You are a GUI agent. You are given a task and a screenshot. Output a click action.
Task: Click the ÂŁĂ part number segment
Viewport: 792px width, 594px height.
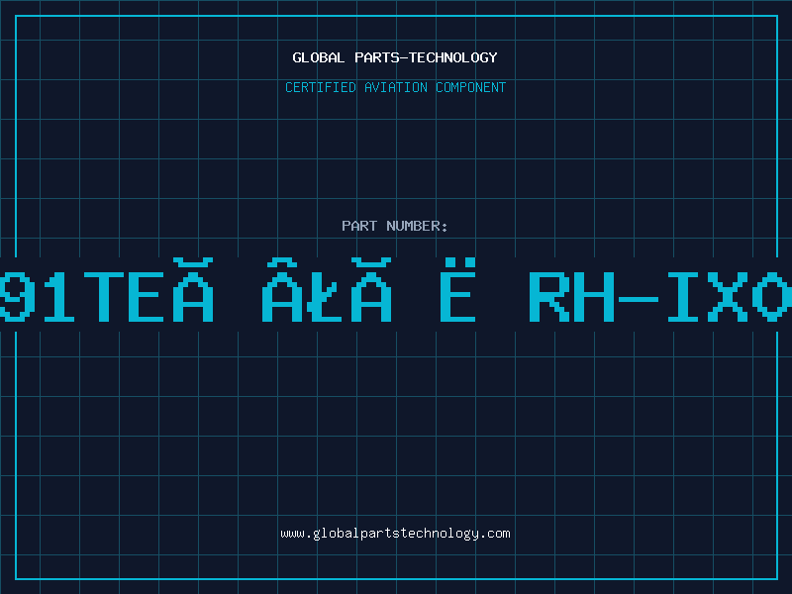click(x=327, y=290)
